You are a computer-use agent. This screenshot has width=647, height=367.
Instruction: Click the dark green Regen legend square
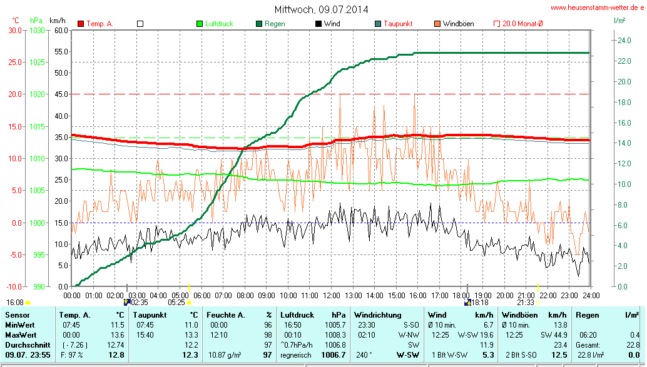pyautogui.click(x=259, y=24)
